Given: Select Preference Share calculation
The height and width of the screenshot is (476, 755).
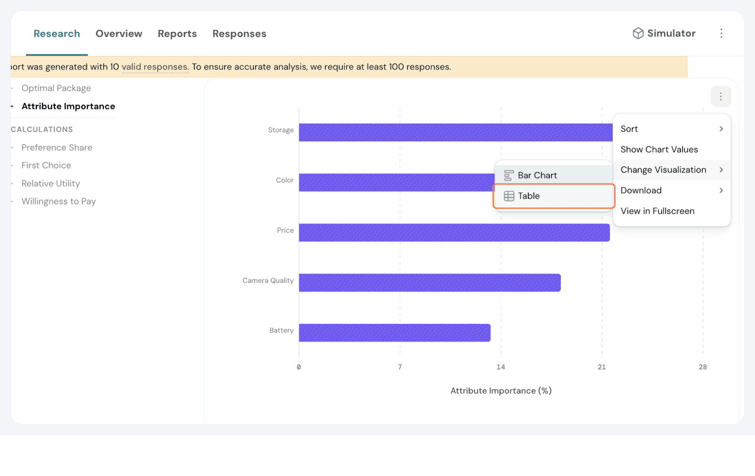Looking at the screenshot, I should pyautogui.click(x=57, y=148).
